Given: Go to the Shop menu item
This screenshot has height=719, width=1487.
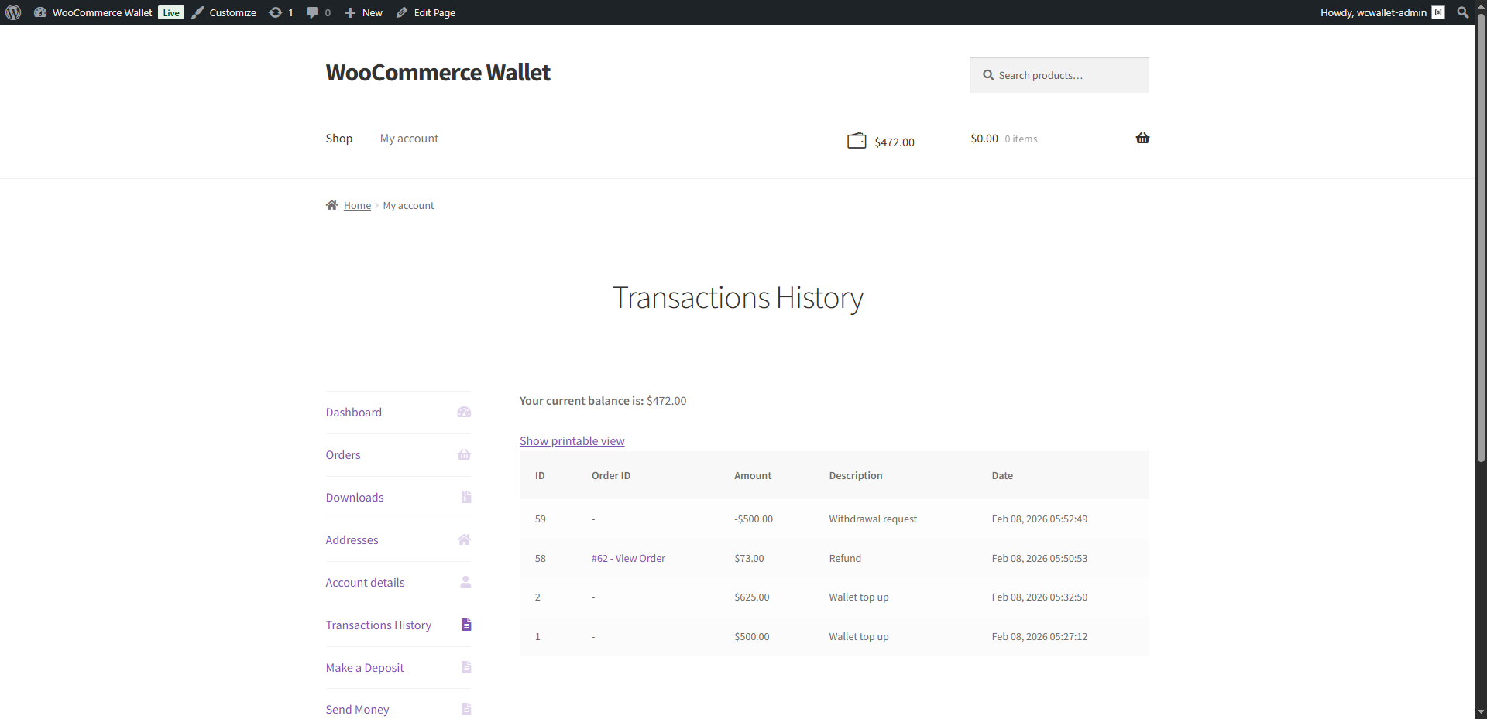Looking at the screenshot, I should 338,139.
